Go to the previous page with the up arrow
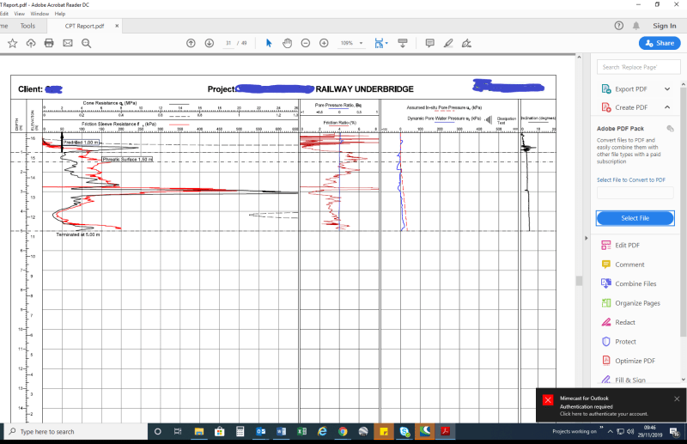Screen dimensions: 687x444 tap(191, 43)
